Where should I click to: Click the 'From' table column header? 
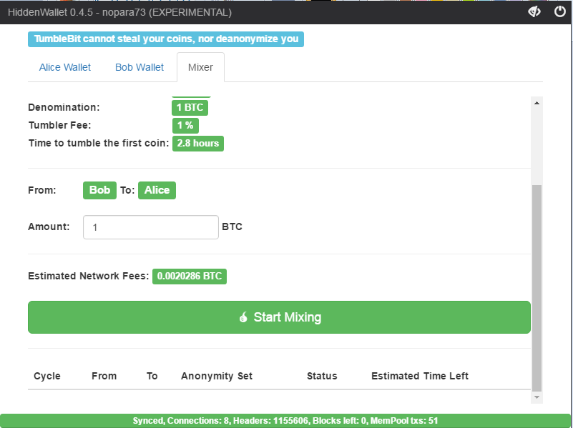[x=104, y=376]
